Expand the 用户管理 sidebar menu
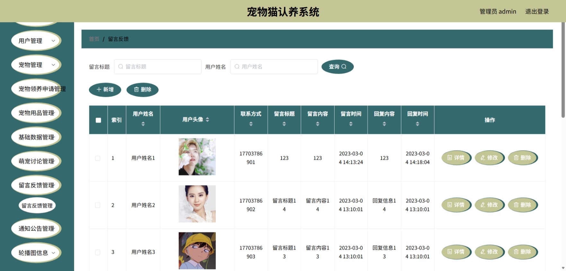The width and height of the screenshot is (566, 271). 36,41
